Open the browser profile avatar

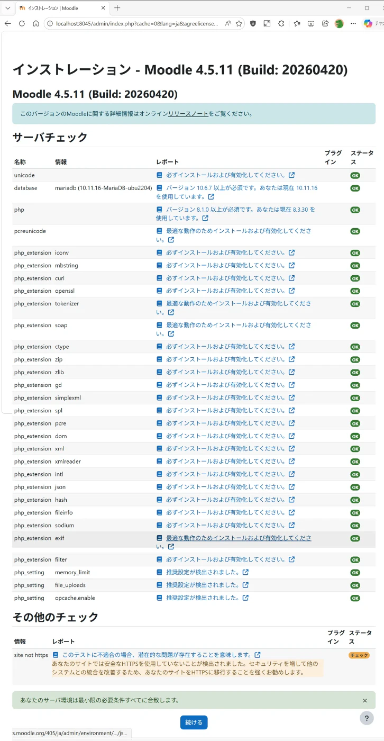339,24
